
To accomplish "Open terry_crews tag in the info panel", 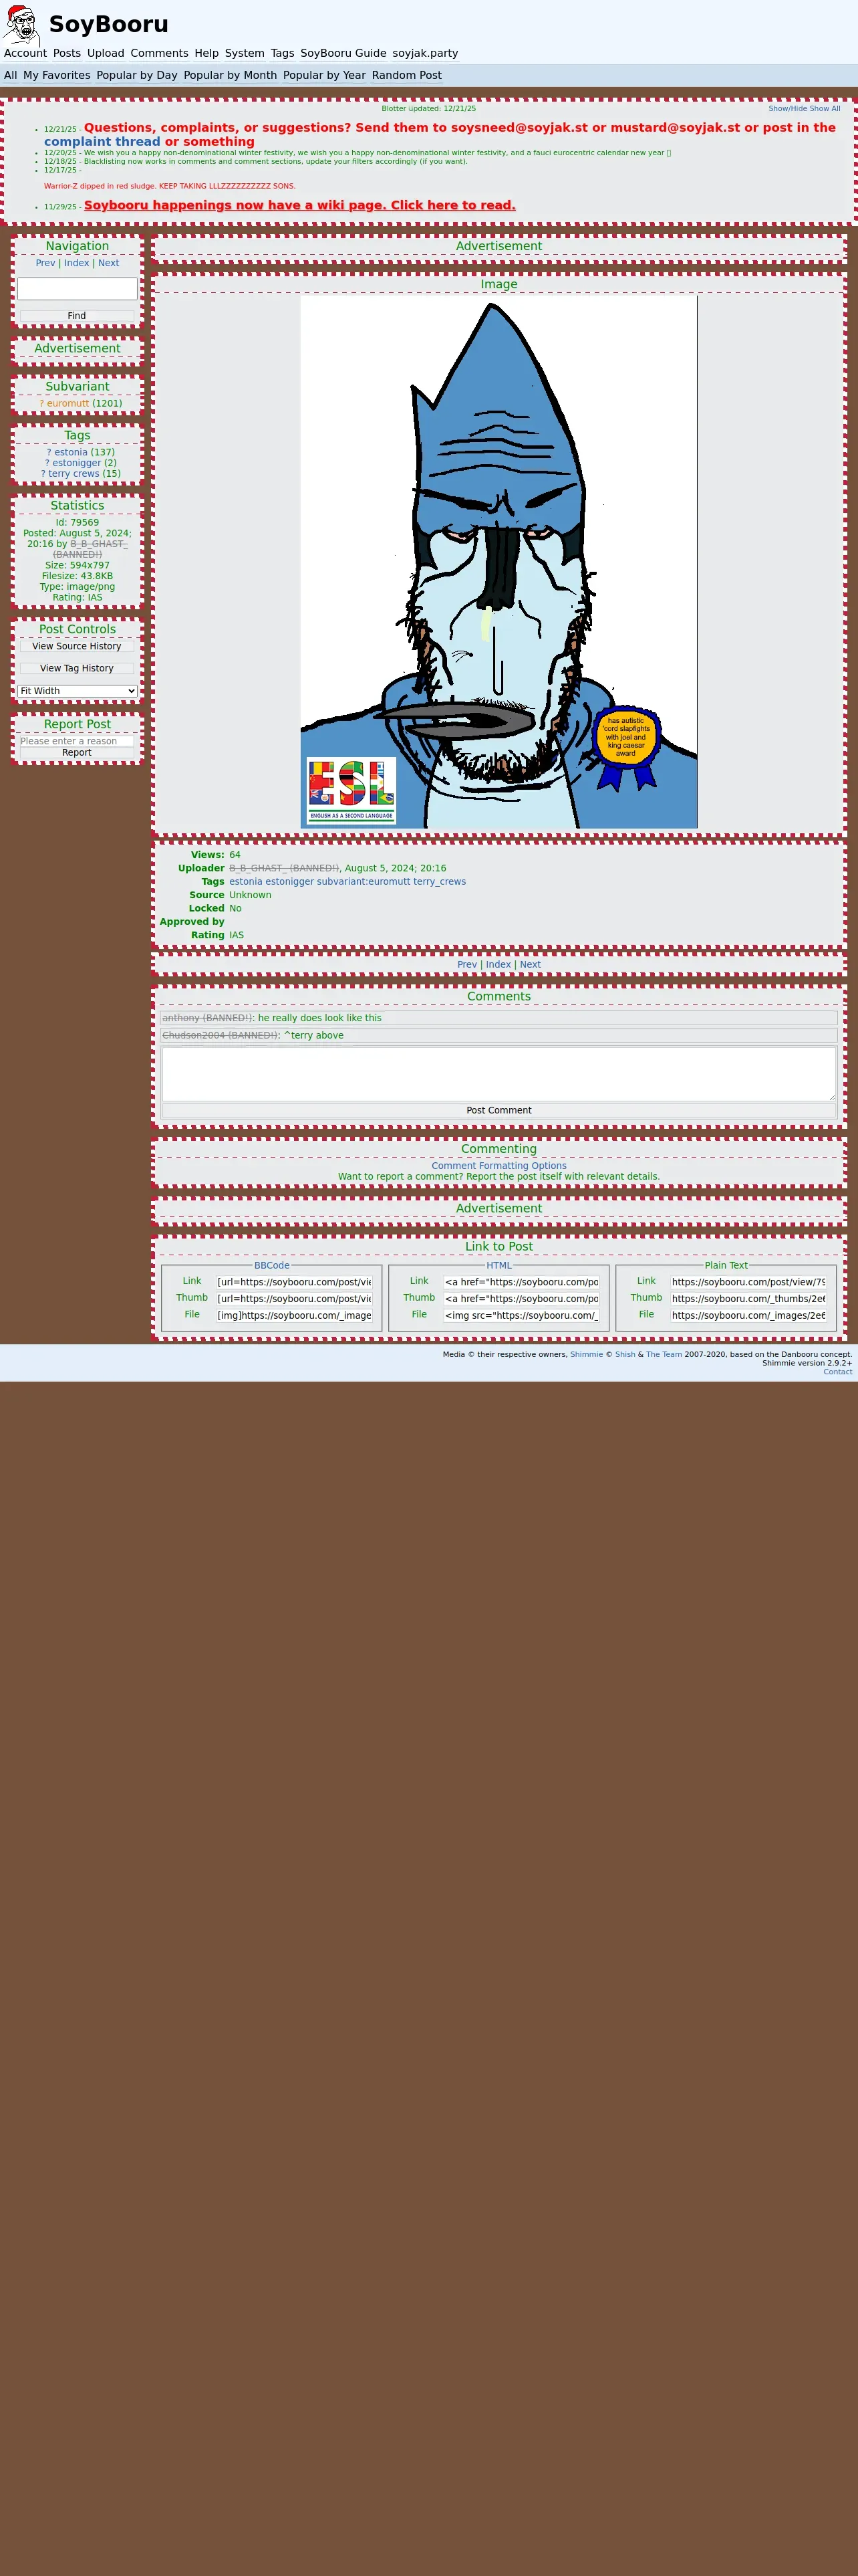I will pos(440,882).
